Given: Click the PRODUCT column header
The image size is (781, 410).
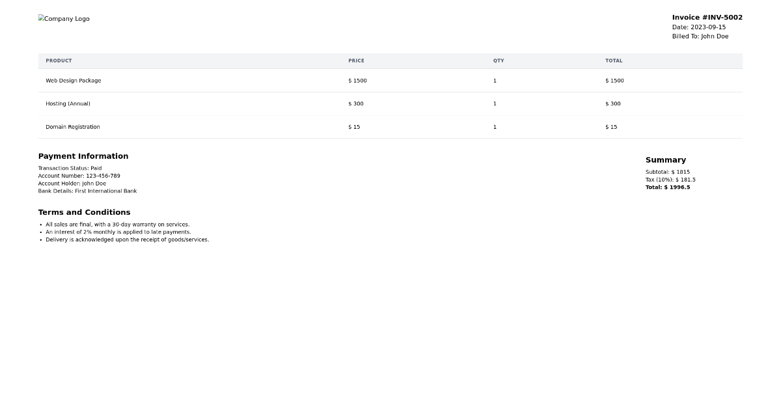Looking at the screenshot, I should pos(59,61).
